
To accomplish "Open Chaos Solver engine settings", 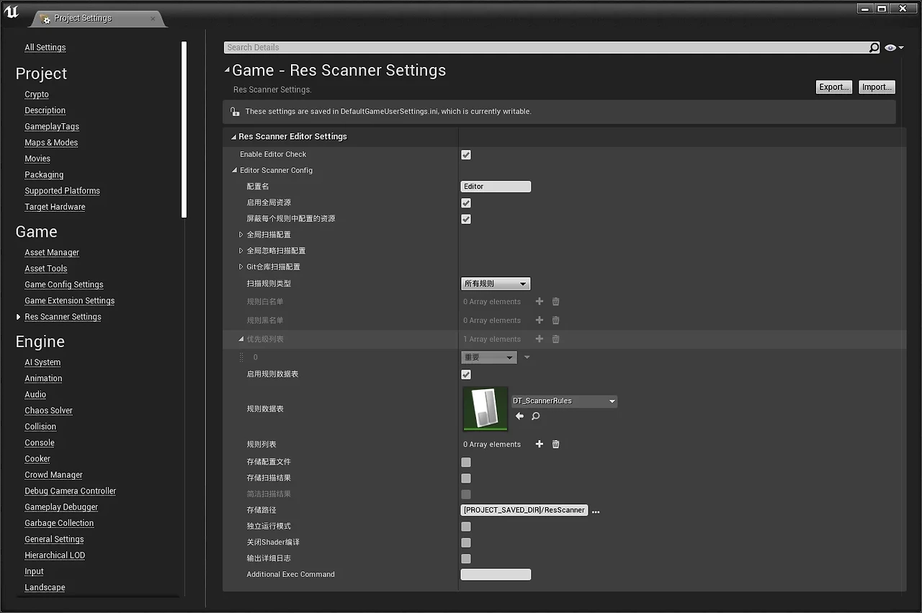I will tap(48, 411).
